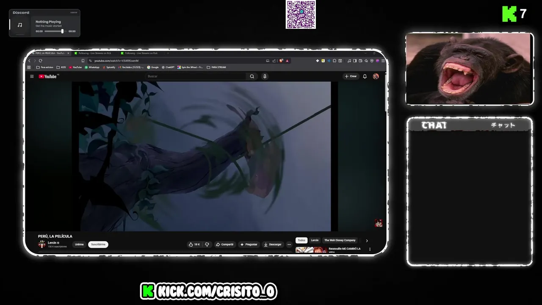
Task: Open the KICK bookmarks folder
Action: point(61,67)
